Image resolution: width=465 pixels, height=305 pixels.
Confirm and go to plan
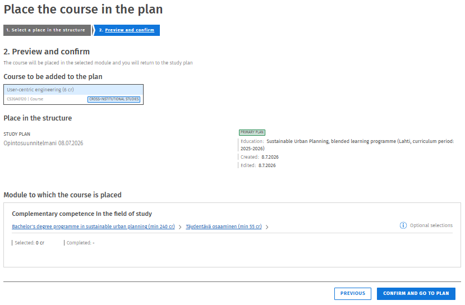416,293
